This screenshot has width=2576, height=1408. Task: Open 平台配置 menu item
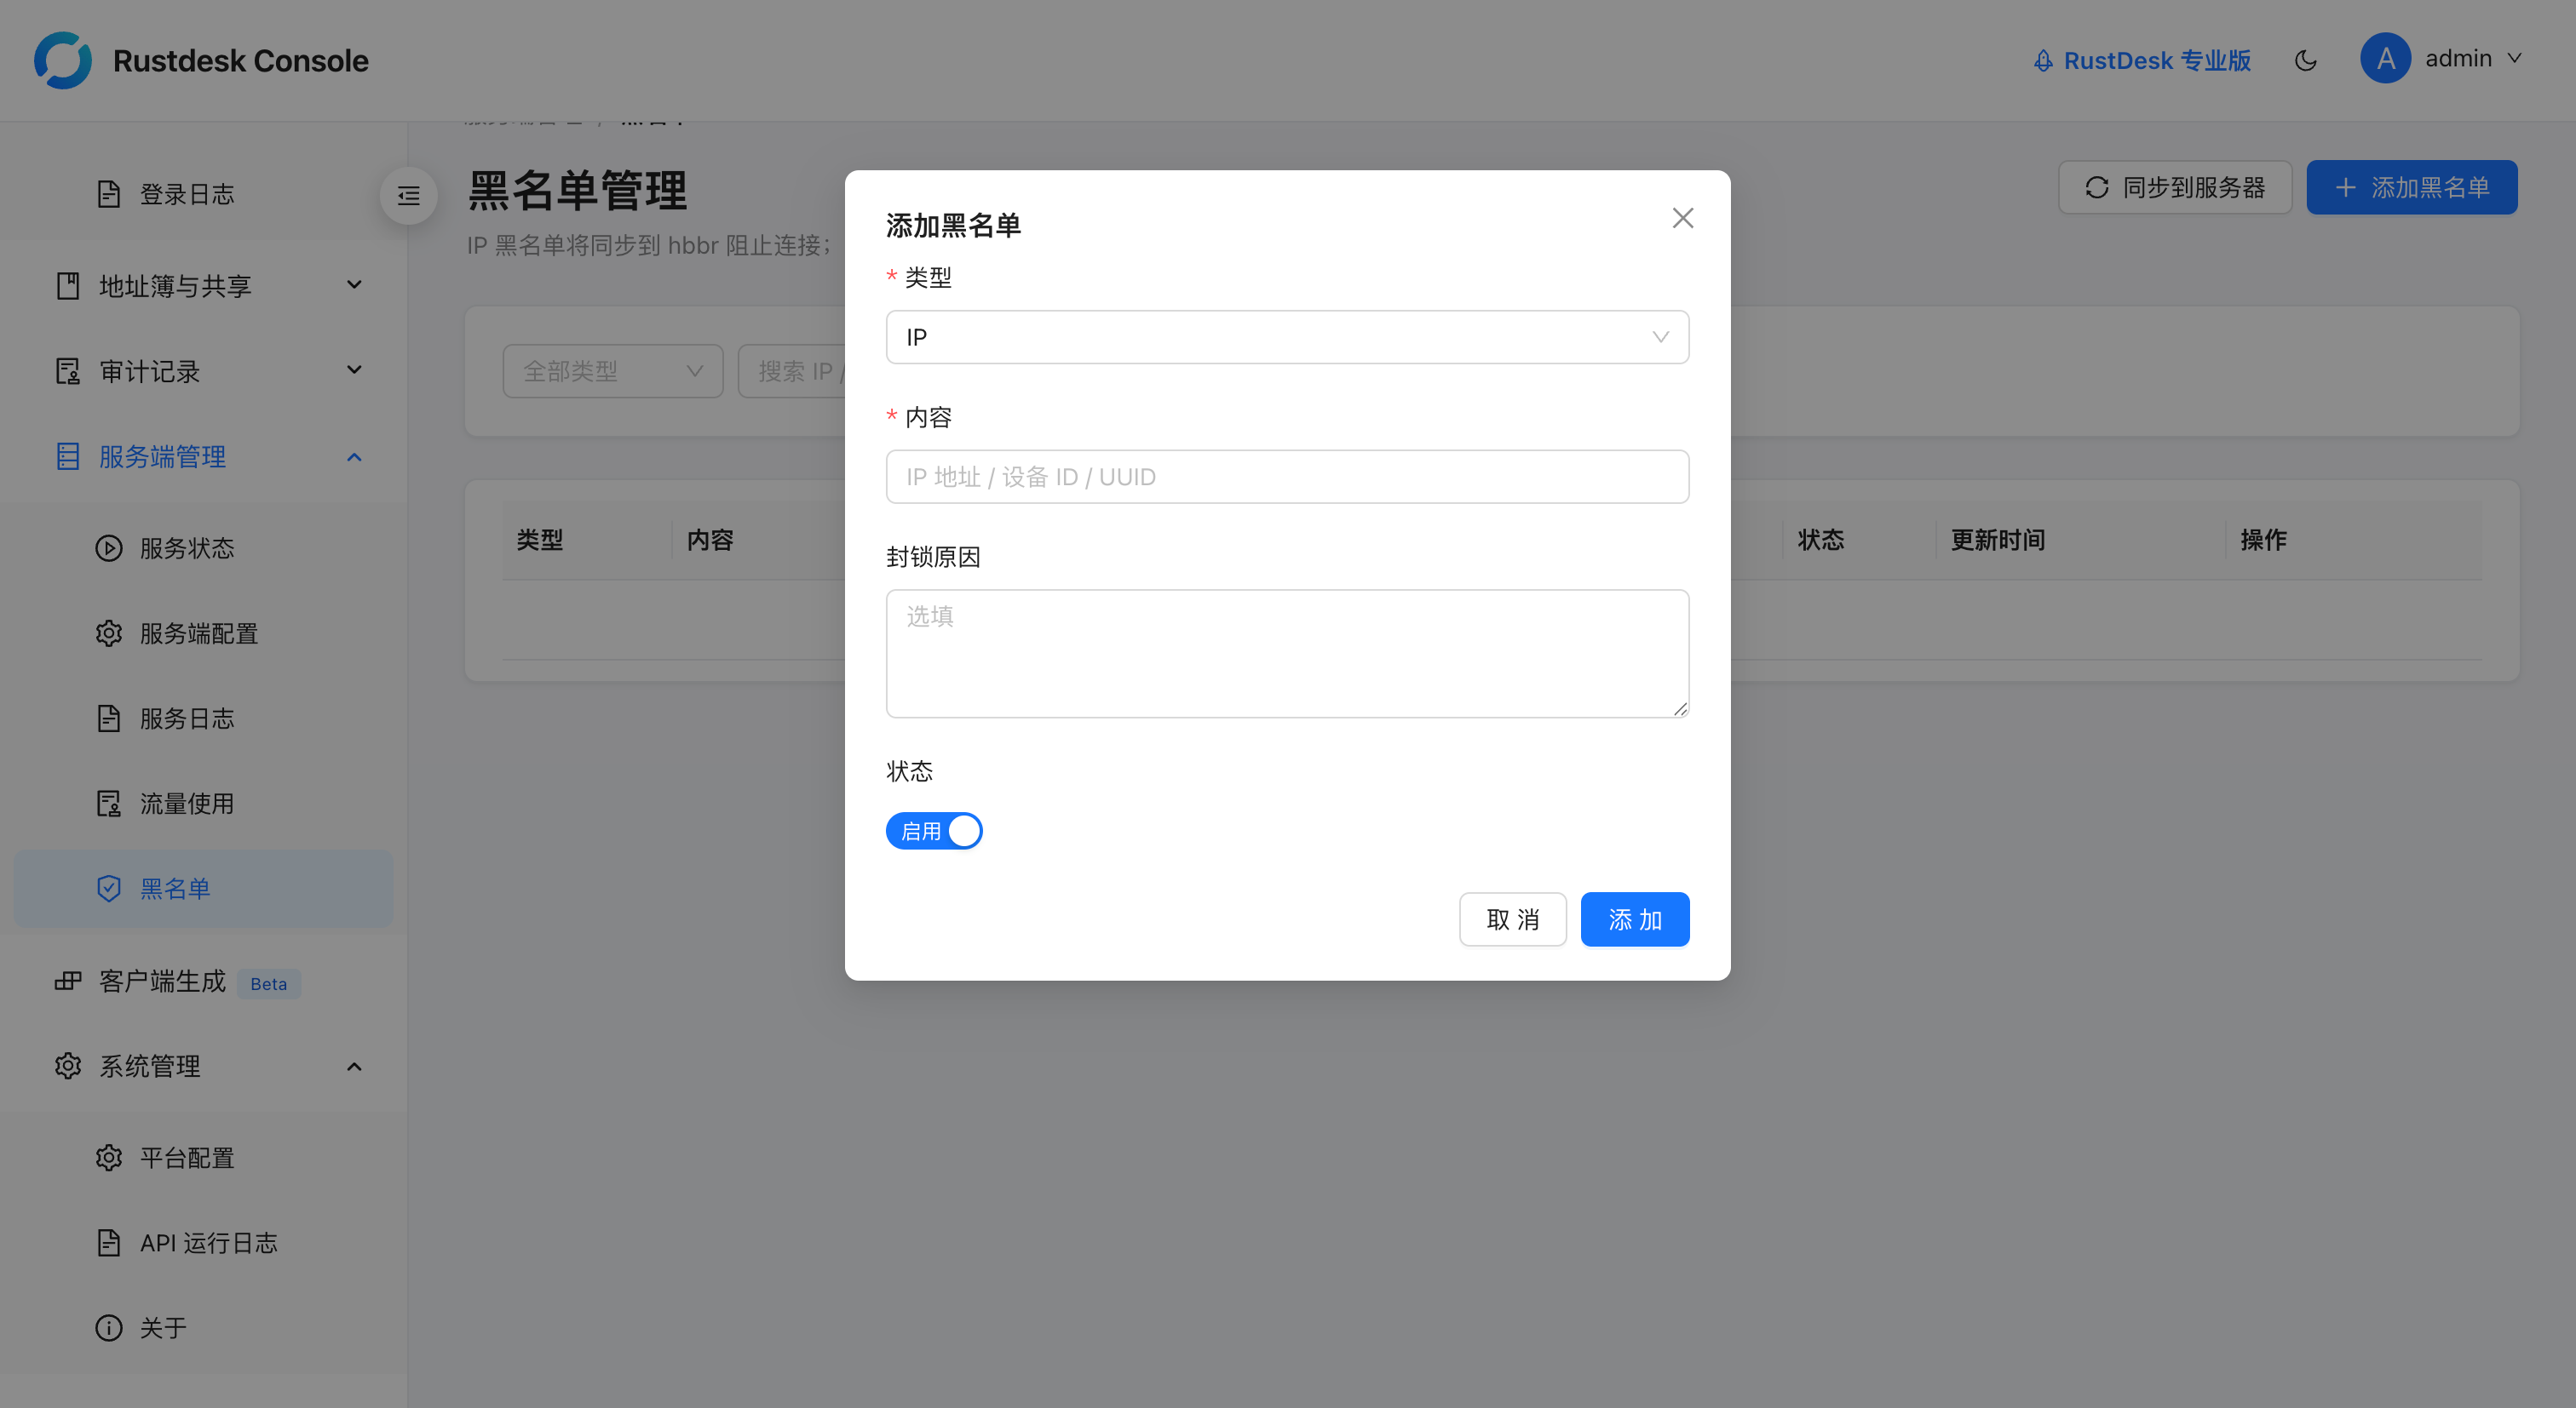(203, 1159)
